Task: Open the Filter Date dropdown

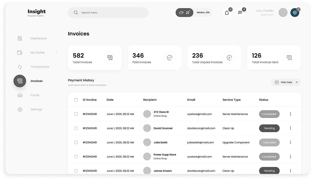Action: (286, 82)
